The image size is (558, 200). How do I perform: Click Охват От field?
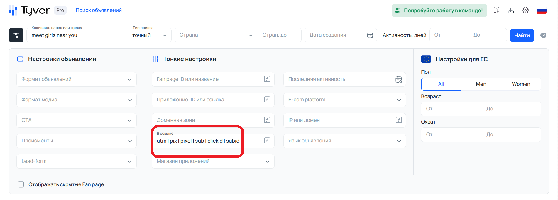point(451,135)
